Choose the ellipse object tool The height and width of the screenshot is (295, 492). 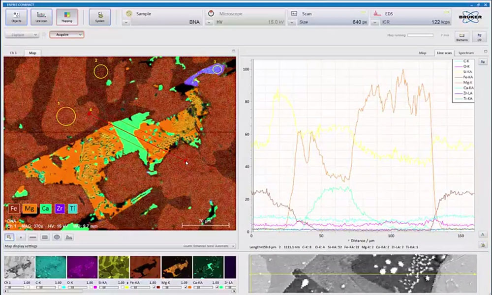(57, 237)
